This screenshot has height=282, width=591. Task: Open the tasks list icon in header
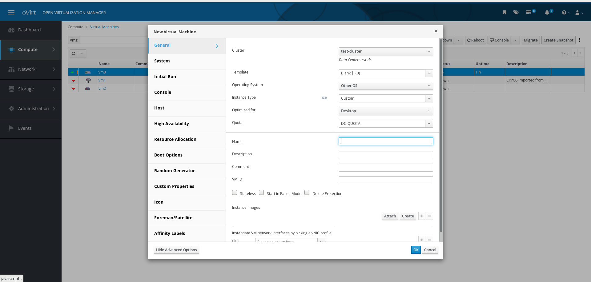pos(529,13)
